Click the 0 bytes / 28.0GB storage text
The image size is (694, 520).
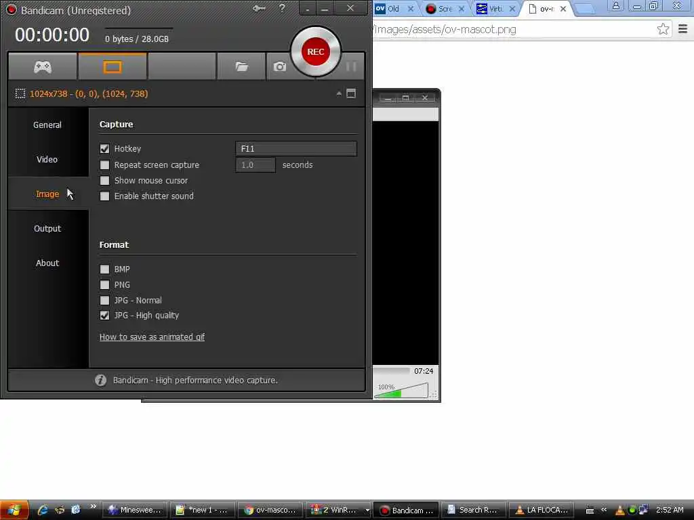pyautogui.click(x=137, y=39)
